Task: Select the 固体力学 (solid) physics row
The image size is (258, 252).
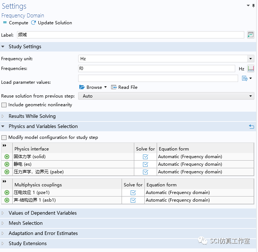Action: coord(128,157)
